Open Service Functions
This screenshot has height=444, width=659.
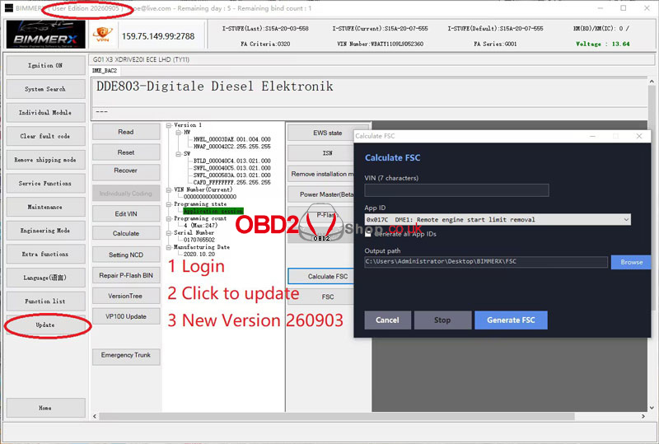click(x=45, y=184)
